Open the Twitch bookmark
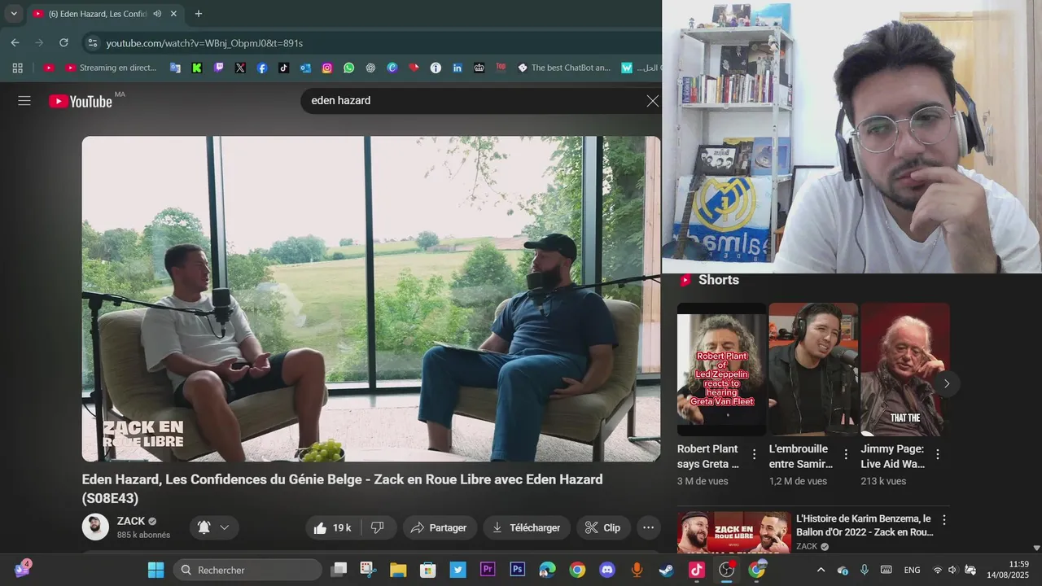The image size is (1042, 586). click(218, 68)
